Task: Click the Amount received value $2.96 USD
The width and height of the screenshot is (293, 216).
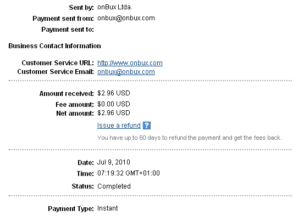Action: click(x=114, y=93)
